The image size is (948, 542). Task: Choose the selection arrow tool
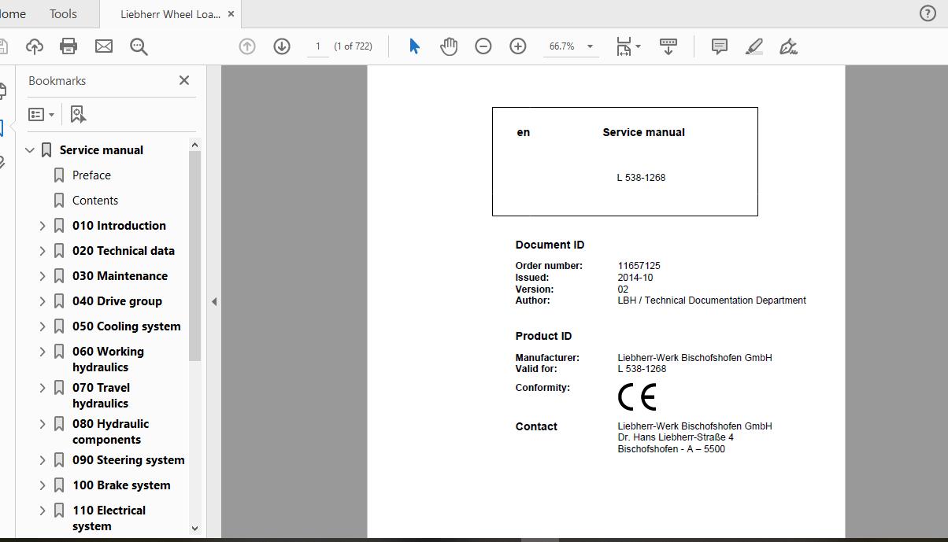coord(414,46)
